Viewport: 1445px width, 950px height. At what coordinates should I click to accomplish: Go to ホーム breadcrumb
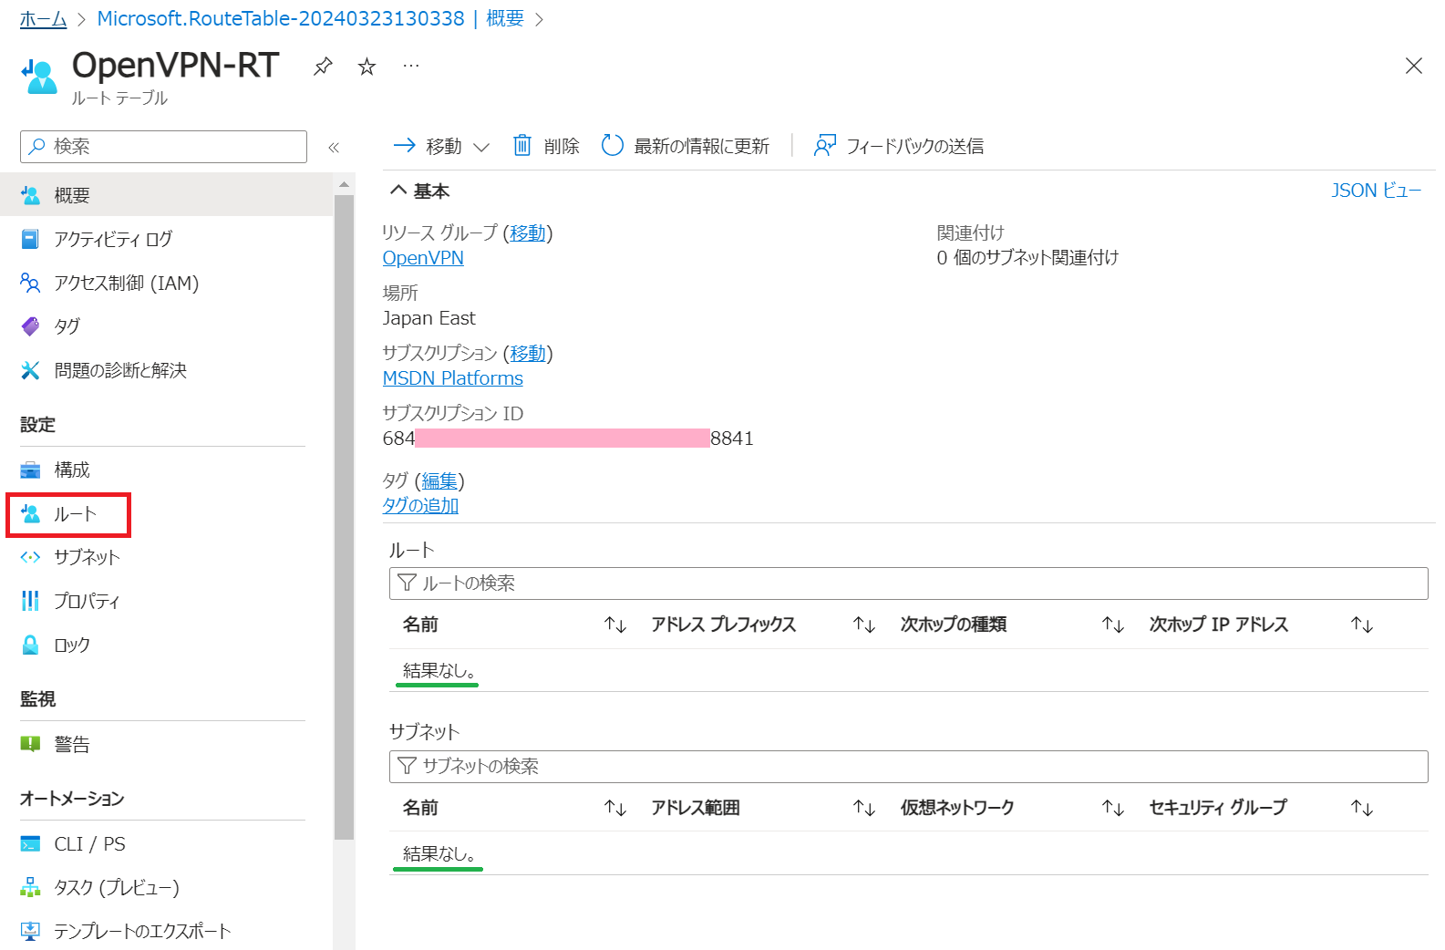point(43,18)
